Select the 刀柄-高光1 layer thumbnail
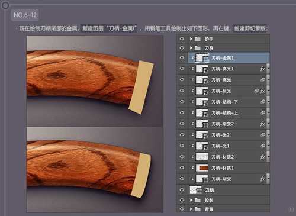The image size is (296, 216). tap(202, 69)
